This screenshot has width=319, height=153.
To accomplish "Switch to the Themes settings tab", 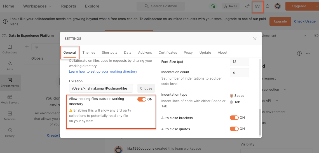I will (x=89, y=53).
